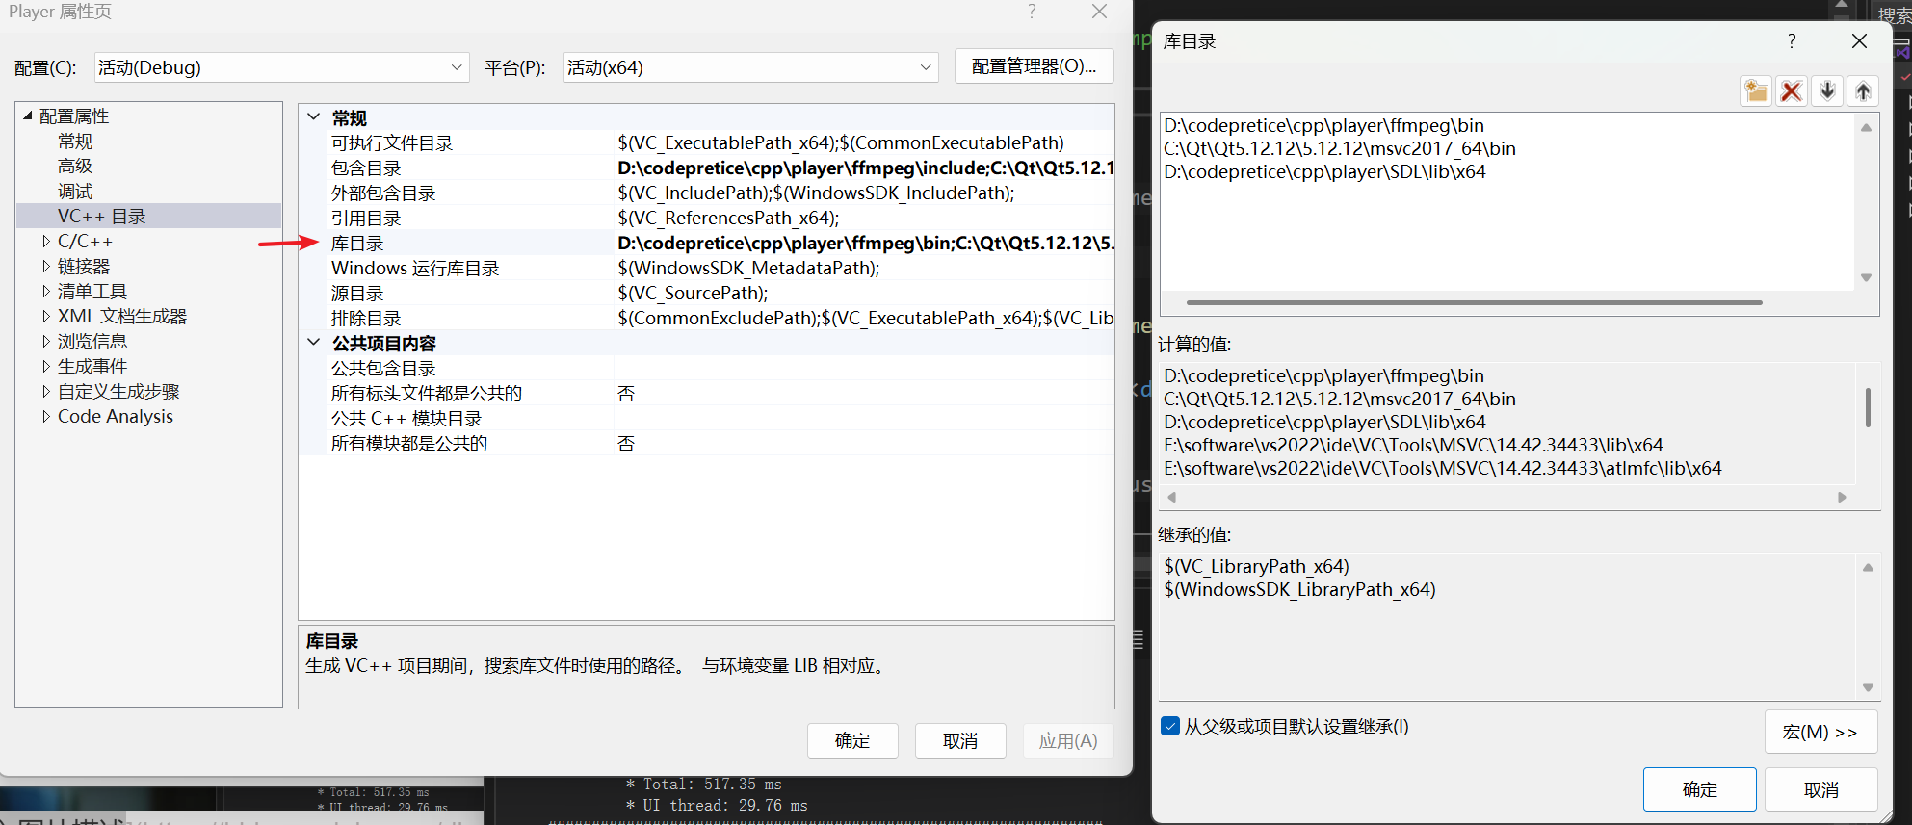
Task: Click 取消 in 库目录 dialog
Action: coord(1821,789)
